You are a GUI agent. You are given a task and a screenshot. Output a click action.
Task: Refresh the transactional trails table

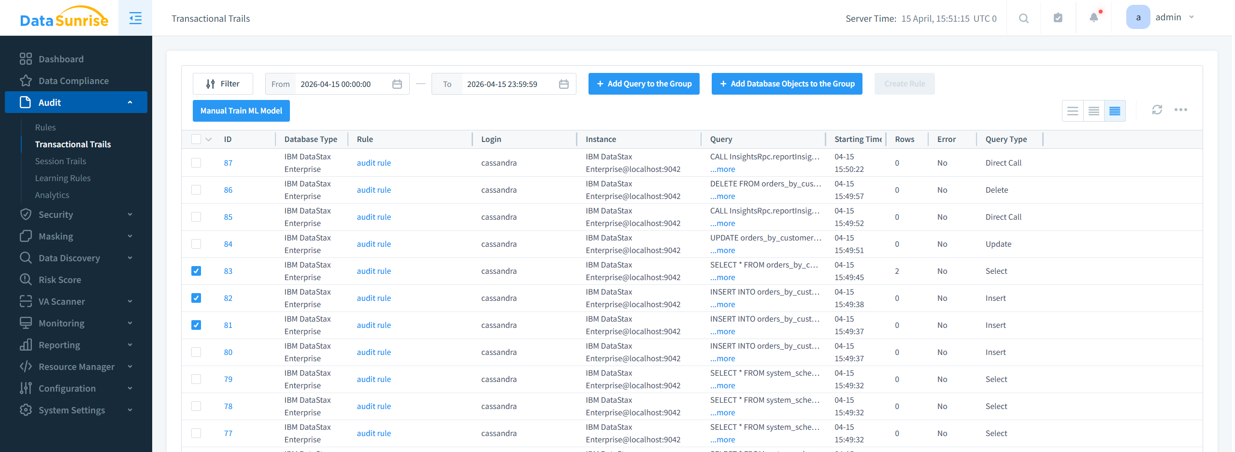(1157, 110)
